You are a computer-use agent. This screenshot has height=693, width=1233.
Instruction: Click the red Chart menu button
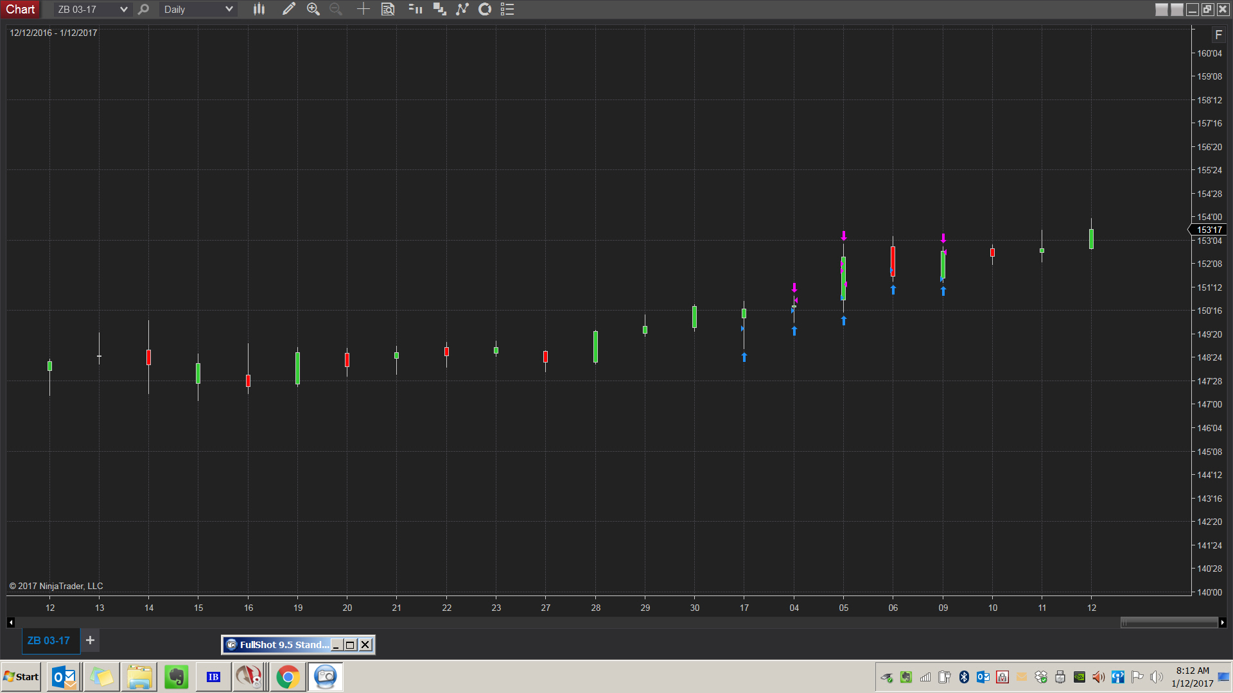pos(21,9)
